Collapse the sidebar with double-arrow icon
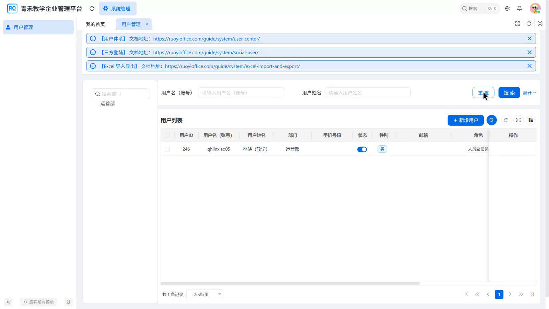549x309 pixels. 8,302
